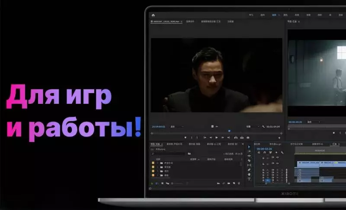346x210 pixels.
Task: Toggle Linked Selection in Timeline
Action: click(x=270, y=152)
